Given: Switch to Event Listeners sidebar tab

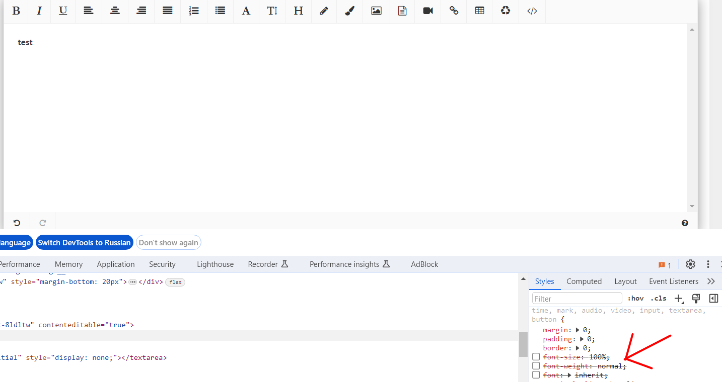Looking at the screenshot, I should click(674, 281).
